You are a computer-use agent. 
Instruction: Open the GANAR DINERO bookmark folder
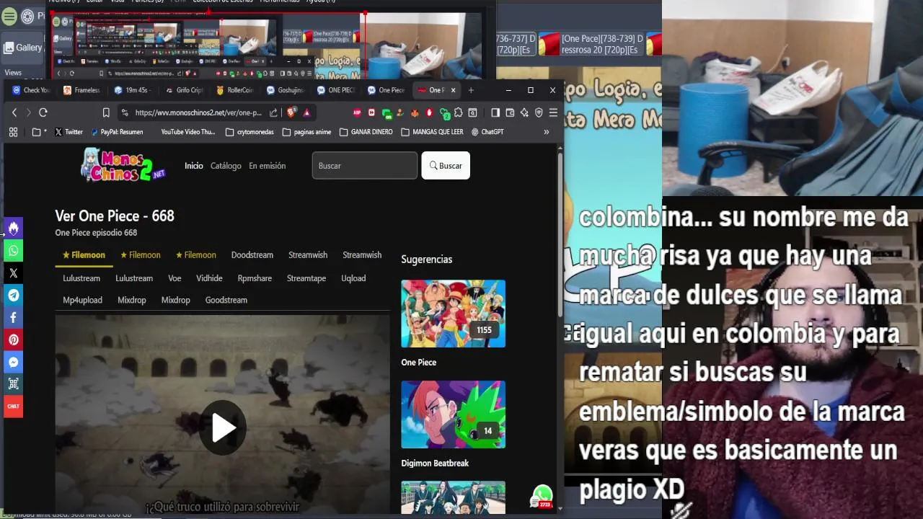point(366,132)
